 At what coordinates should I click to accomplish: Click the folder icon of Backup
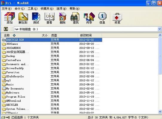(4, 56)
